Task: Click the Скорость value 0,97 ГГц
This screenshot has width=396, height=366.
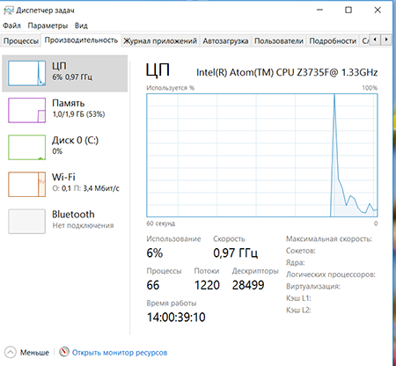Action: point(236,253)
